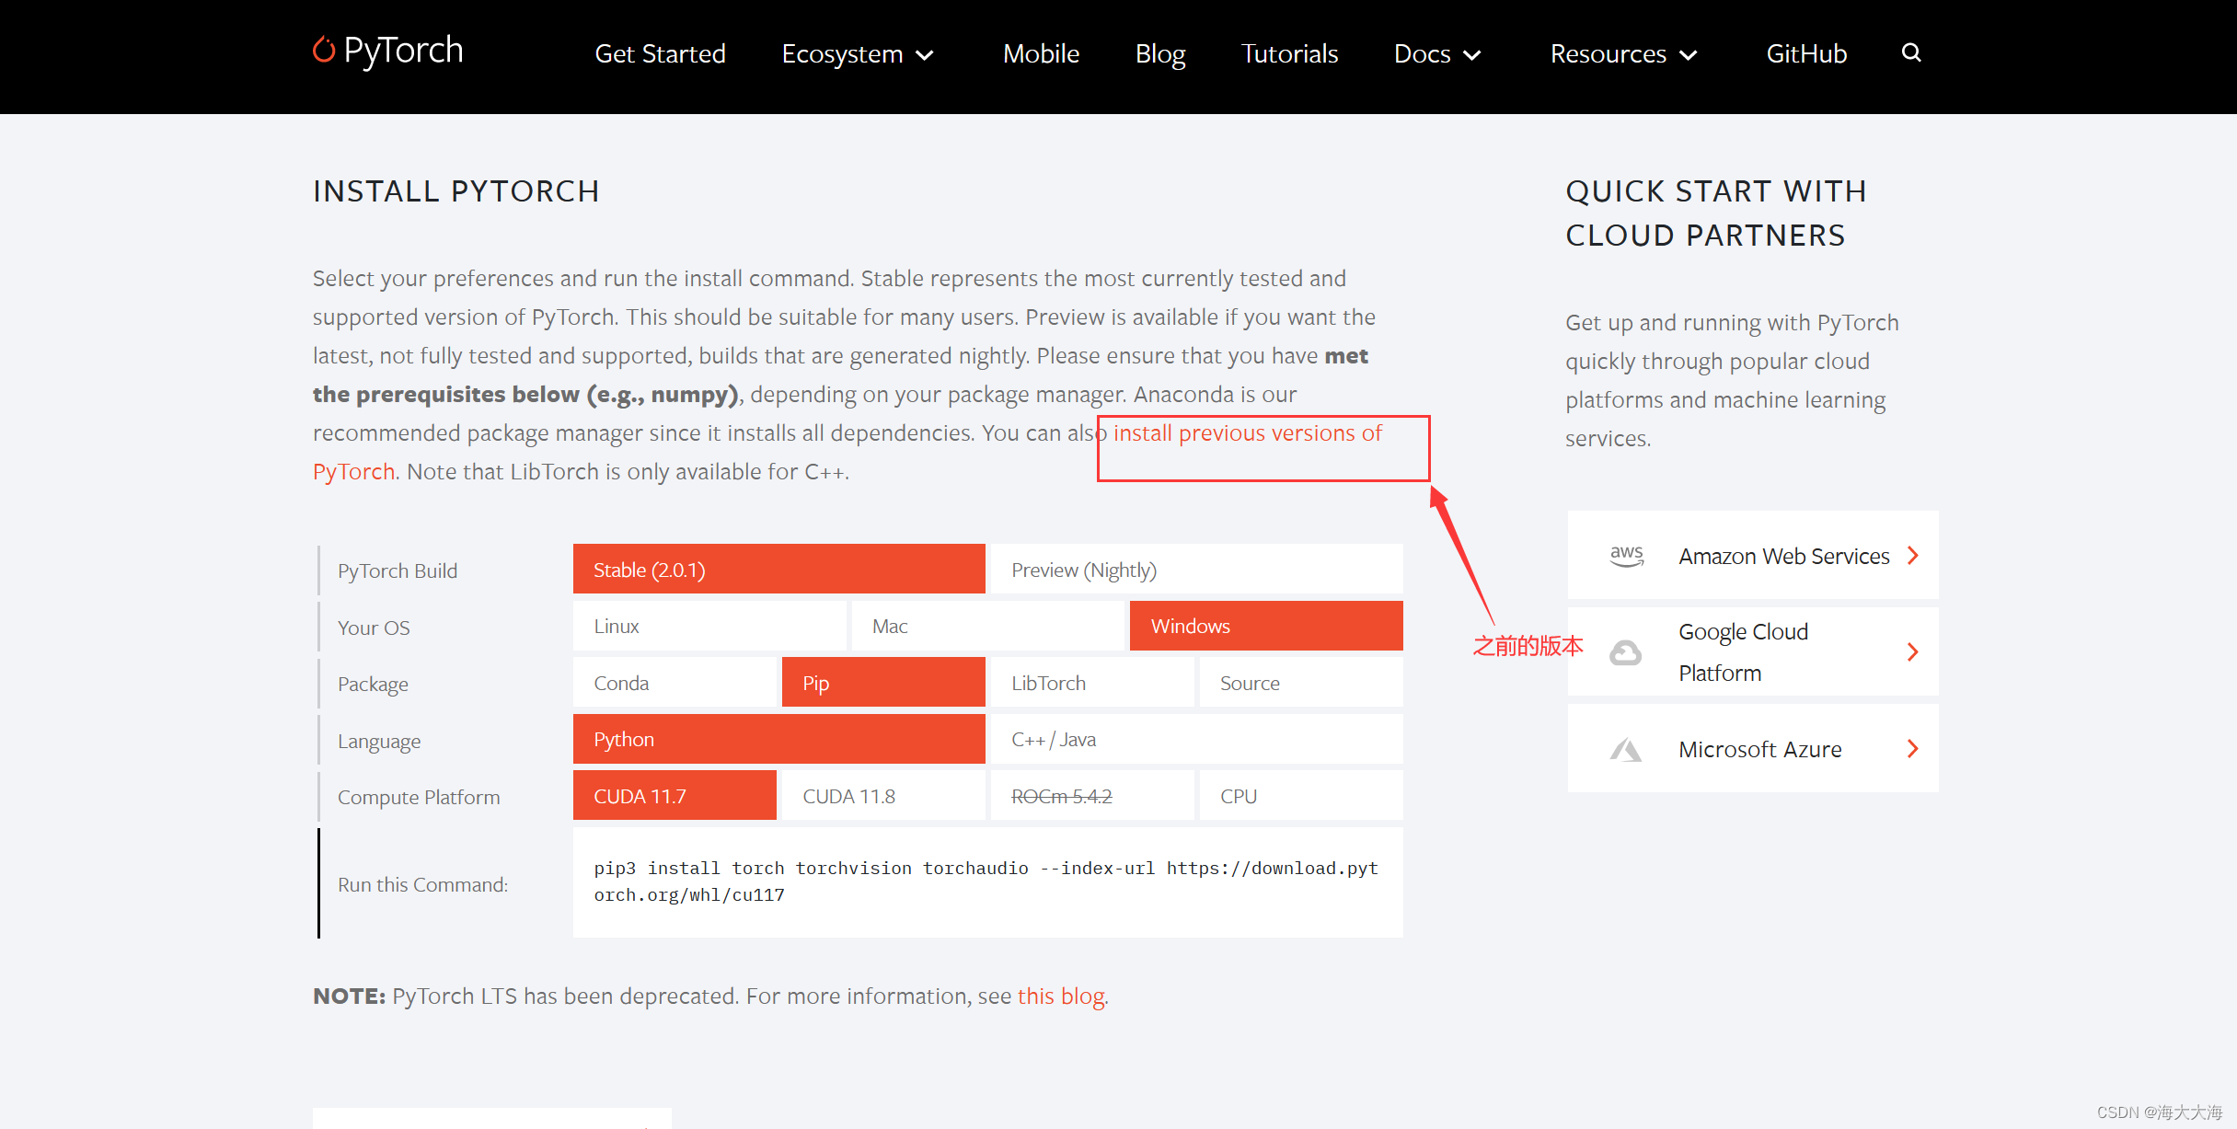Click the Google Cloud logo icon
Screen dimensions: 2237x1129
[x=1625, y=652]
